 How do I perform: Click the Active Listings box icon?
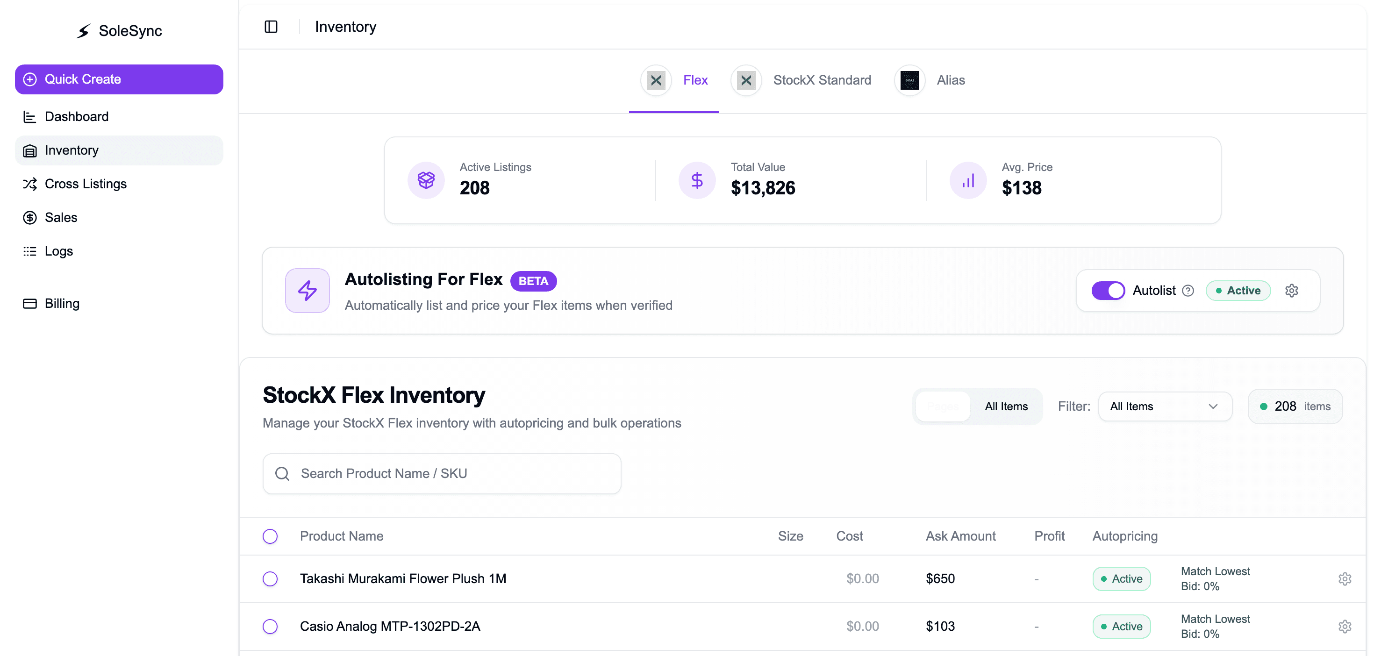click(426, 180)
